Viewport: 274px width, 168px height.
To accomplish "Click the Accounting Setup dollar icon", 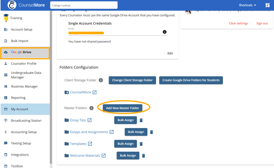I will [x=6, y=132].
